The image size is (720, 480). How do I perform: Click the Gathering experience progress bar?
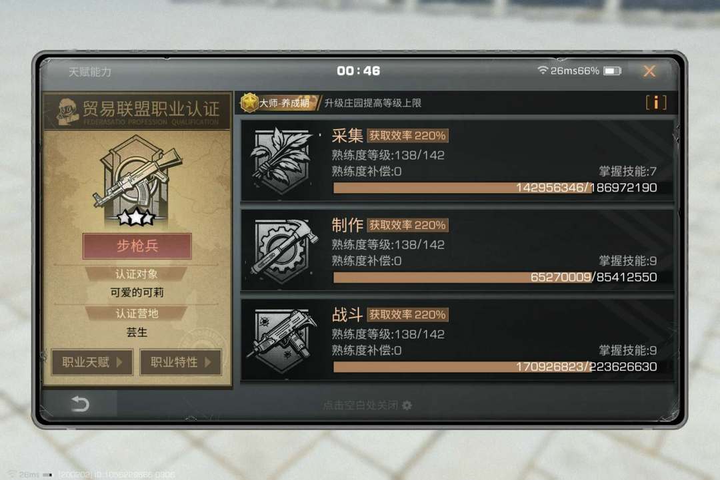coord(495,188)
